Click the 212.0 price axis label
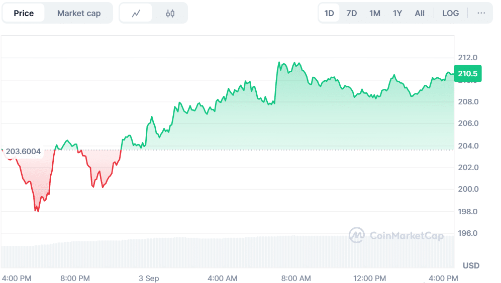This screenshot has height=283, width=501. pyautogui.click(x=467, y=57)
